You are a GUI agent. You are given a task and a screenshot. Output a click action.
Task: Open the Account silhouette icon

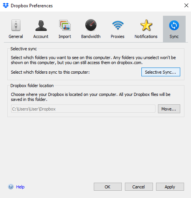tap(41, 25)
